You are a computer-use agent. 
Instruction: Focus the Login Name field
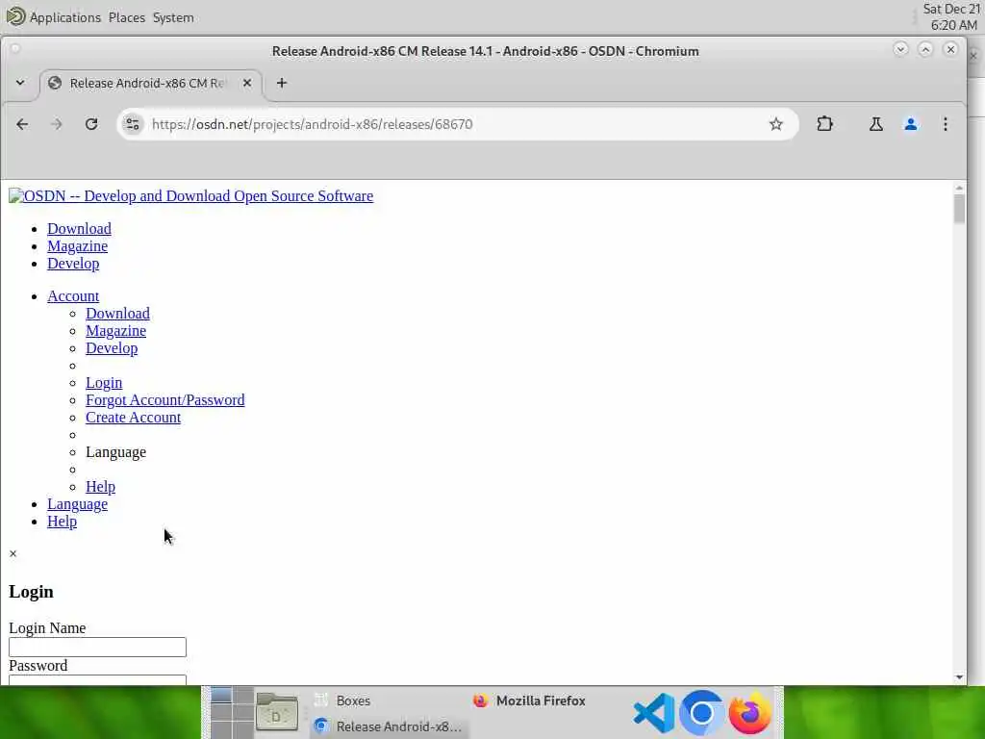(x=97, y=648)
